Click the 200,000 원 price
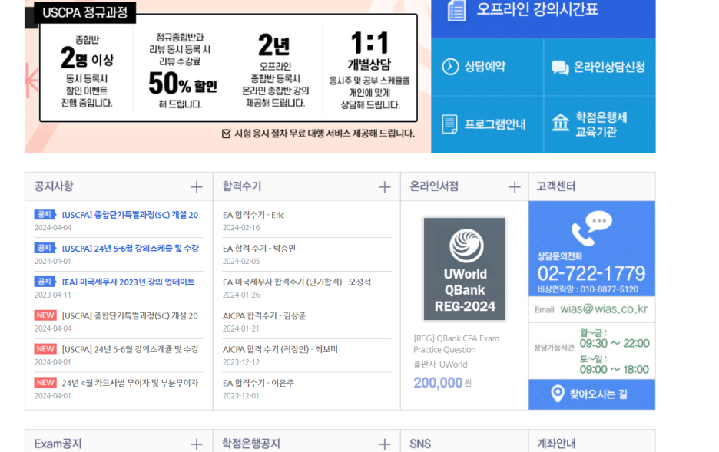Viewport: 719px width, 452px height. (x=442, y=382)
